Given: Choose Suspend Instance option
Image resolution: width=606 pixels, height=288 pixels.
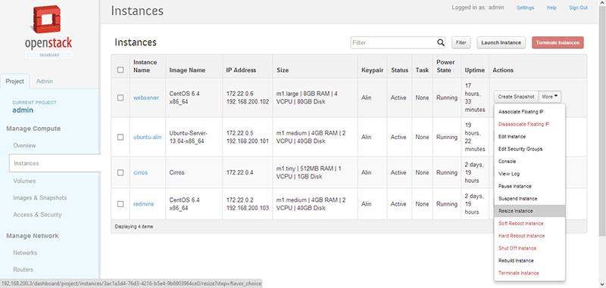Looking at the screenshot, I should [x=529, y=199].
